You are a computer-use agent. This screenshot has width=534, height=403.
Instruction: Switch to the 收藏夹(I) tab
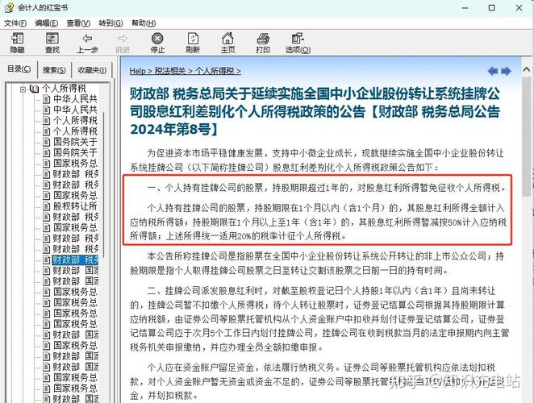coord(92,70)
